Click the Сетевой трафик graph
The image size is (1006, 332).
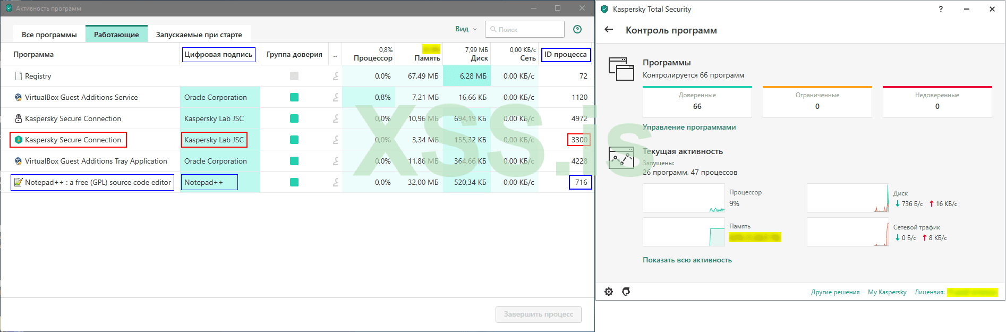848,232
